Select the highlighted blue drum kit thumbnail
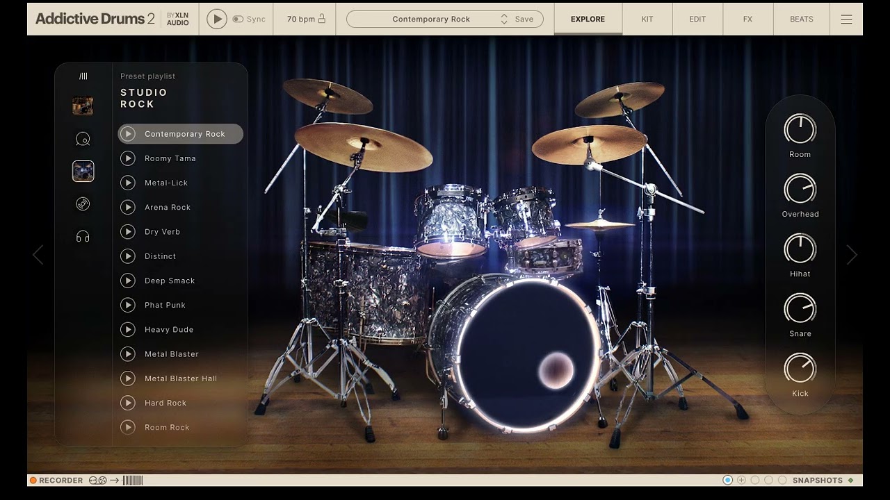The width and height of the screenshot is (890, 500). click(x=83, y=171)
